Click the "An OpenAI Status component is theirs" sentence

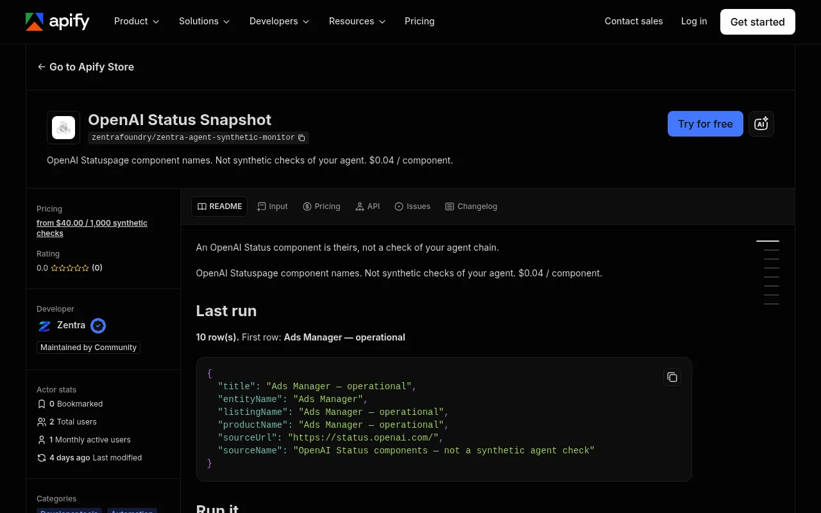348,248
